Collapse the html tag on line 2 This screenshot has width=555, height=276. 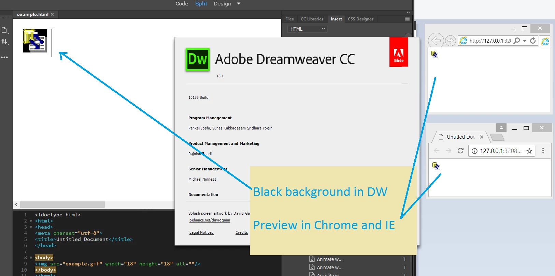[x=31, y=221]
